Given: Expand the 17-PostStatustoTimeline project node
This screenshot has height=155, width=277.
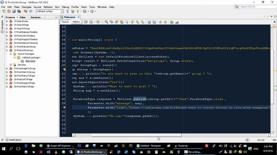Looking at the screenshot, I should coord(7,32).
